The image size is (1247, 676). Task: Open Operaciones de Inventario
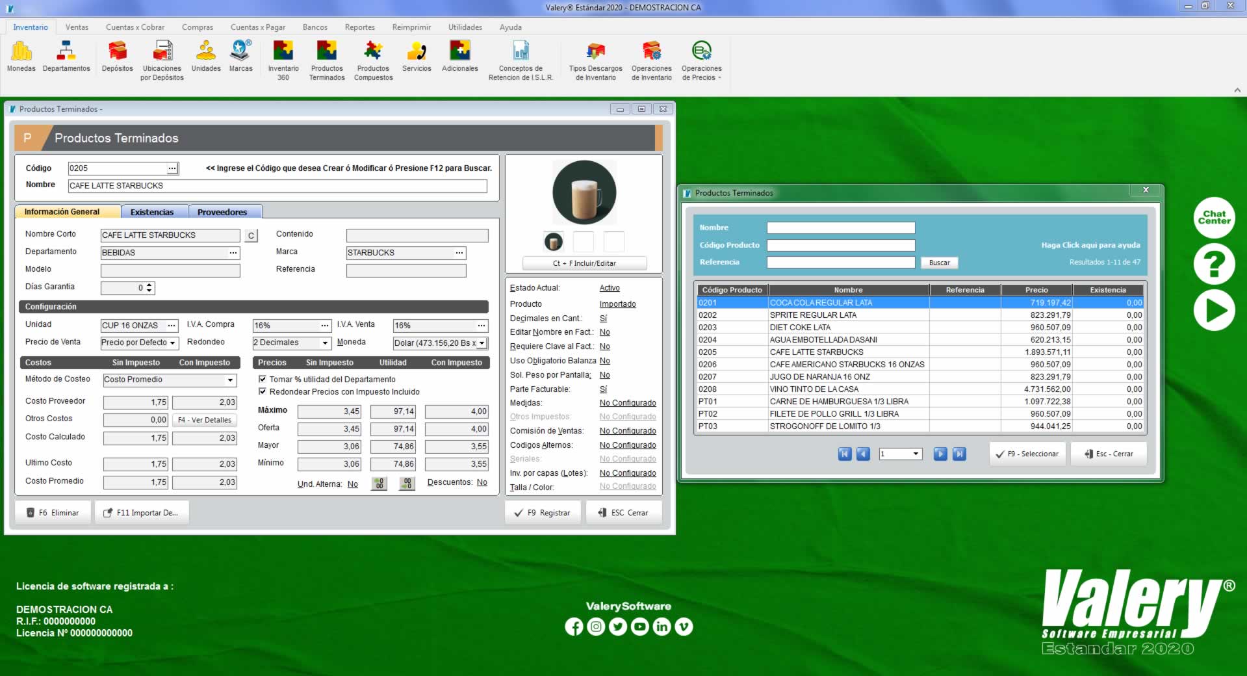(x=652, y=60)
